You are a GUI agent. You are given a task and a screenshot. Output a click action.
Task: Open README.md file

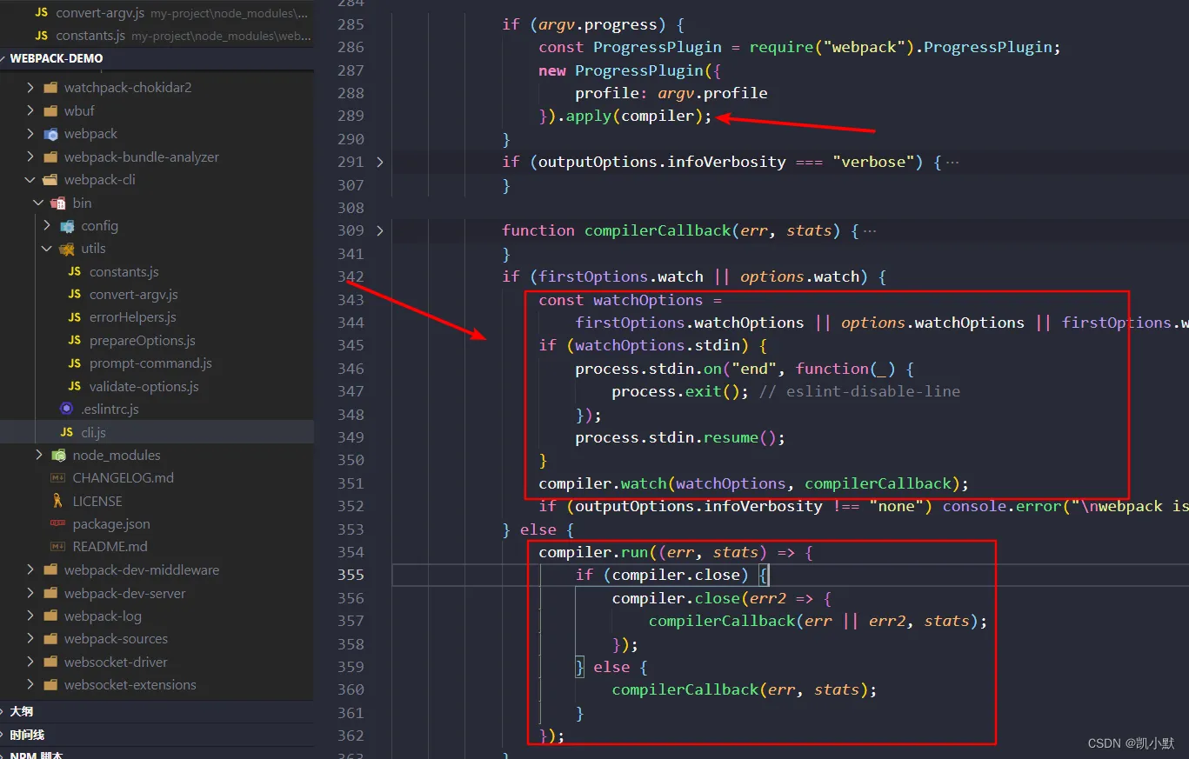(110, 547)
